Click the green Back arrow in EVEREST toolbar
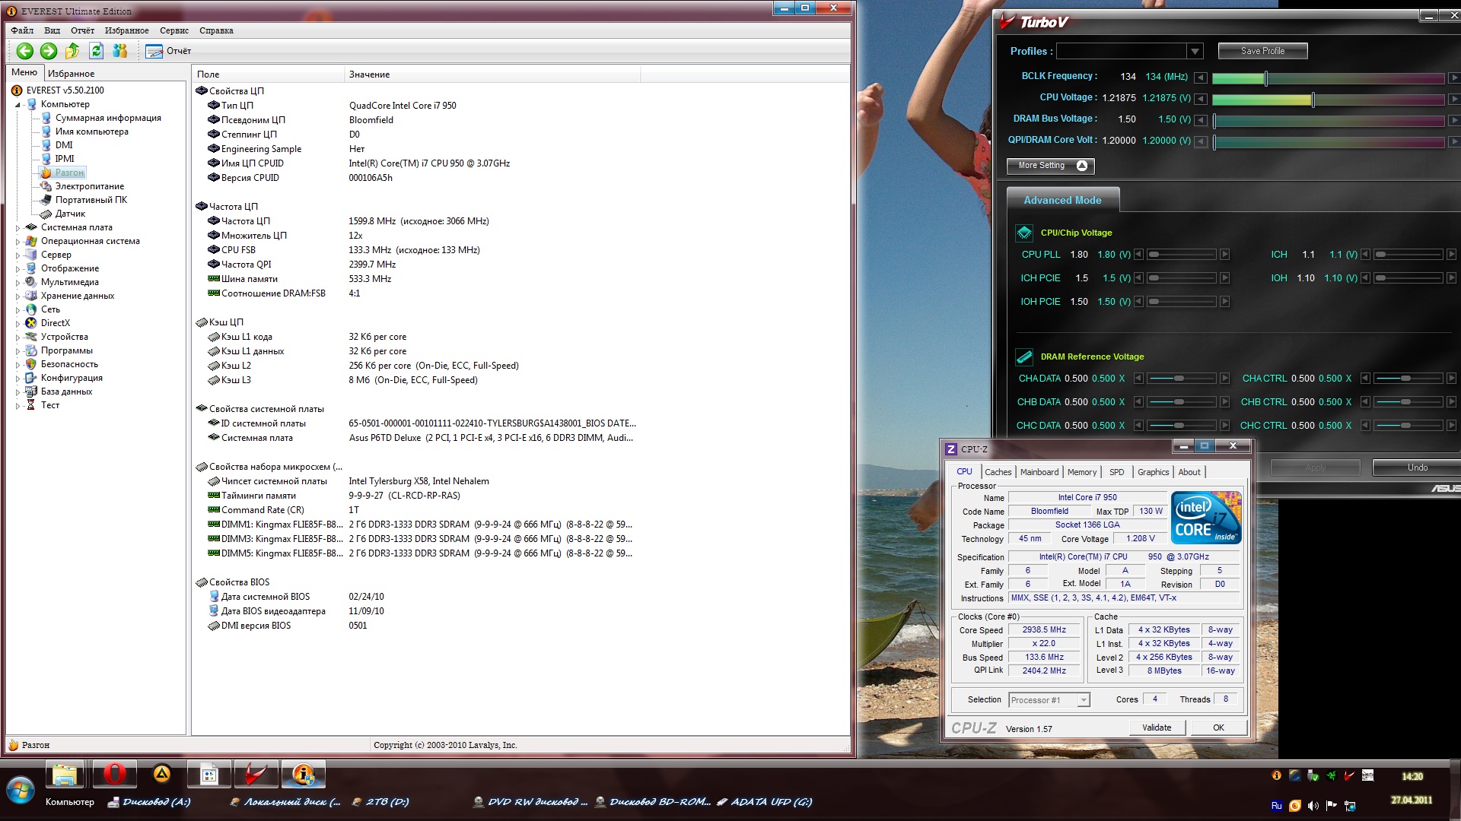Screen dimensions: 1461x821 (24, 51)
